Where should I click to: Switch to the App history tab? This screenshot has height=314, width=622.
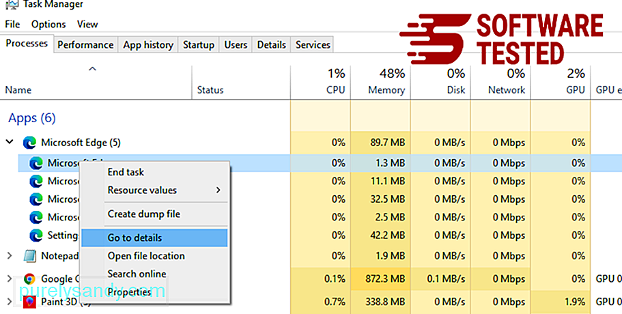click(x=148, y=45)
